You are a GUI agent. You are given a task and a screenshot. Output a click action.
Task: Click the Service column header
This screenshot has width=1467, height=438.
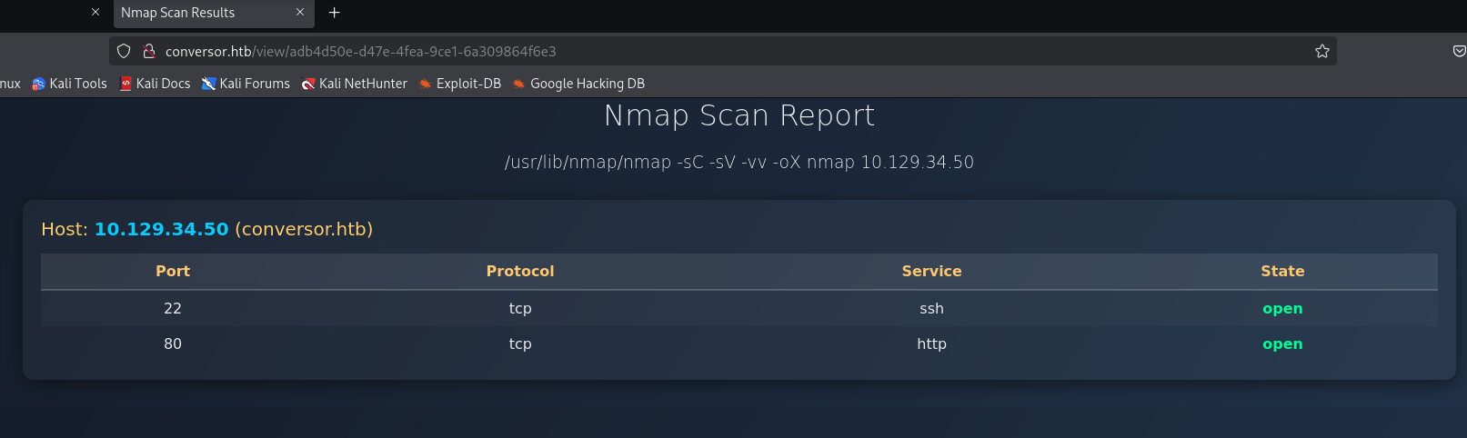(x=931, y=271)
